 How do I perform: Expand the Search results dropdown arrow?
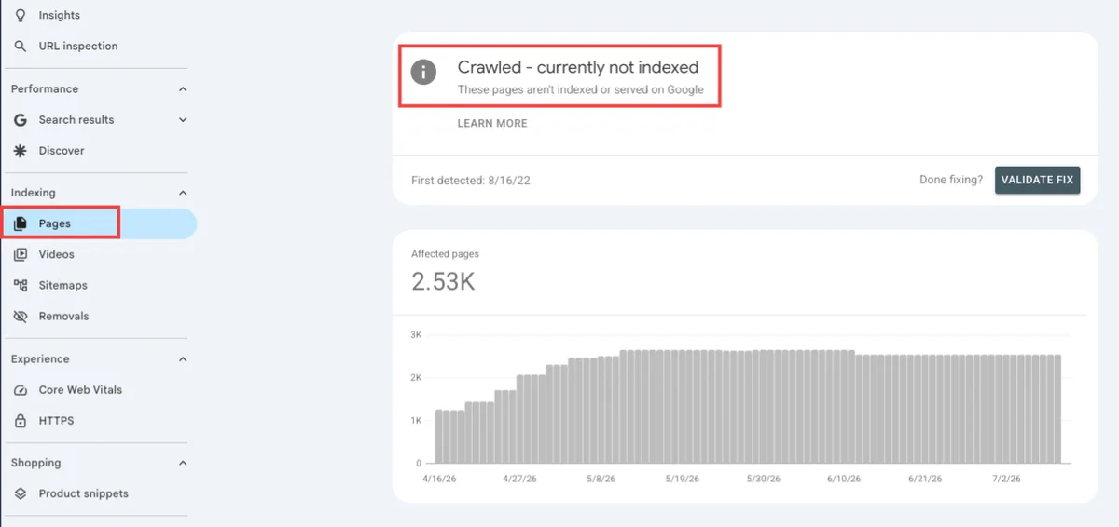pos(183,120)
